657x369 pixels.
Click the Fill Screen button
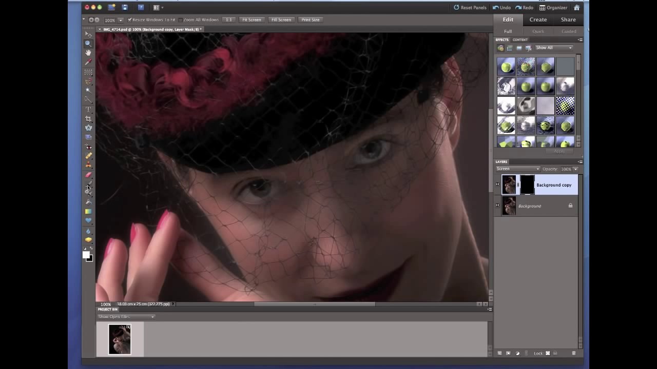point(281,19)
